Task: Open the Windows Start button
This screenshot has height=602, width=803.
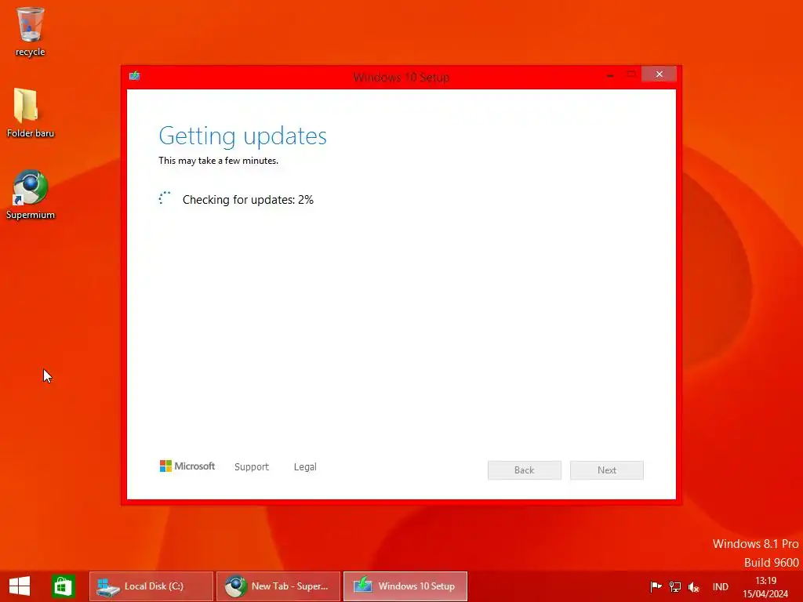Action: click(x=20, y=586)
